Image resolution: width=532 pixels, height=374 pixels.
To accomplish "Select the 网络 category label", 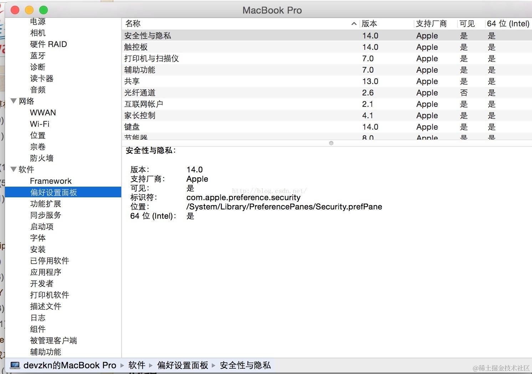I will click(x=26, y=101).
